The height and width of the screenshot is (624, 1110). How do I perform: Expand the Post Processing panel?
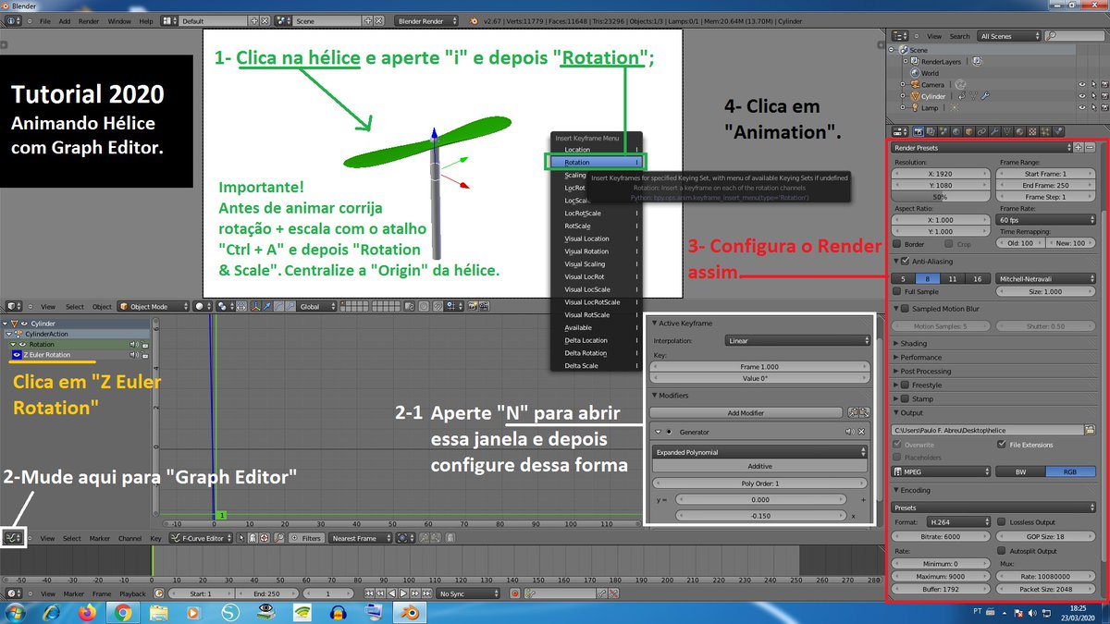[926, 371]
